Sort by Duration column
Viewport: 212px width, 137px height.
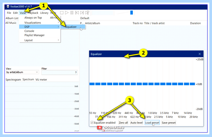(x=195, y=23)
